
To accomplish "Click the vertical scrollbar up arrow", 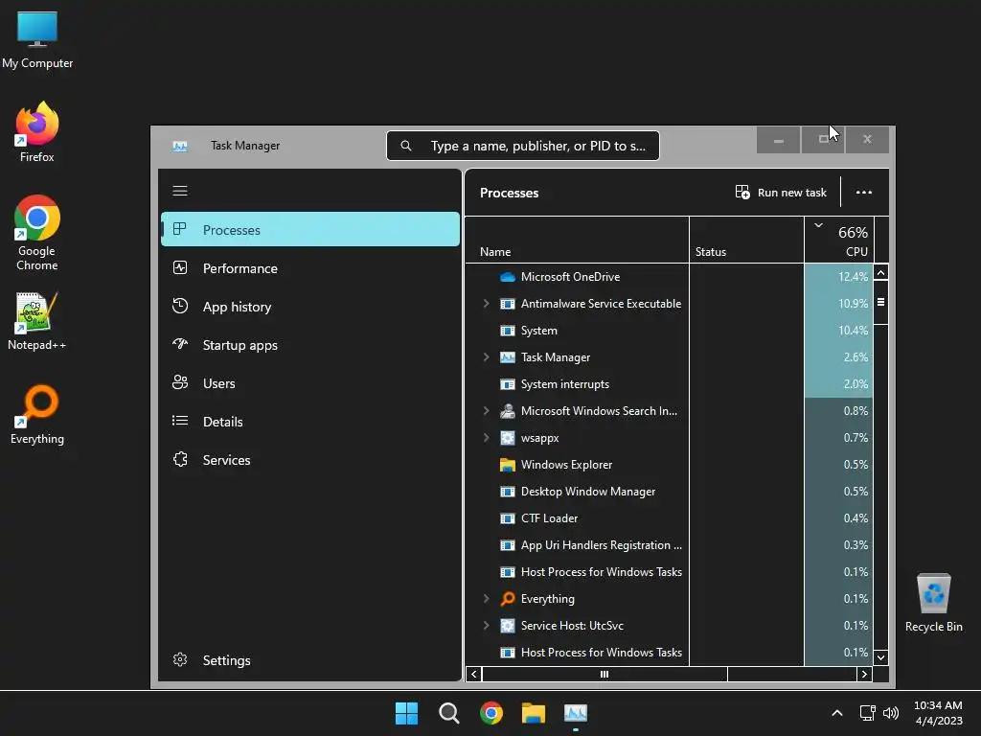I will coord(881,273).
